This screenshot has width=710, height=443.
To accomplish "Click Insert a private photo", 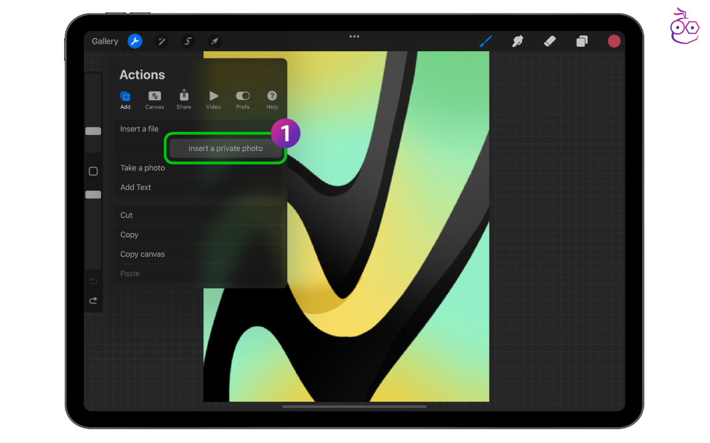I will (225, 148).
